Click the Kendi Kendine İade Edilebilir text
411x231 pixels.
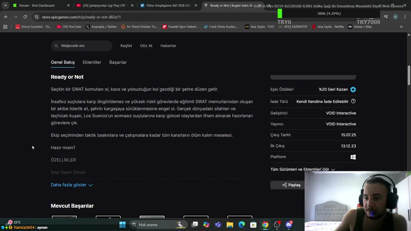(322, 101)
